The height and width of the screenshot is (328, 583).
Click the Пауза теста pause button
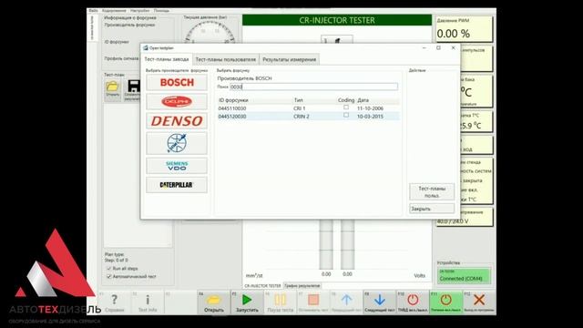(x=280, y=302)
